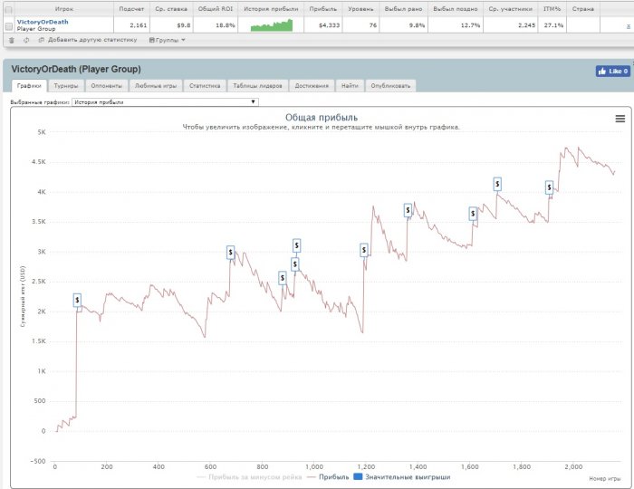Click the last dollar marker near game 1,900
634x489 pixels.
549,187
